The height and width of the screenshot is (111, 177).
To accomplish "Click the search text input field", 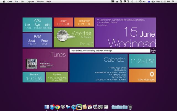I will tap(110, 51).
